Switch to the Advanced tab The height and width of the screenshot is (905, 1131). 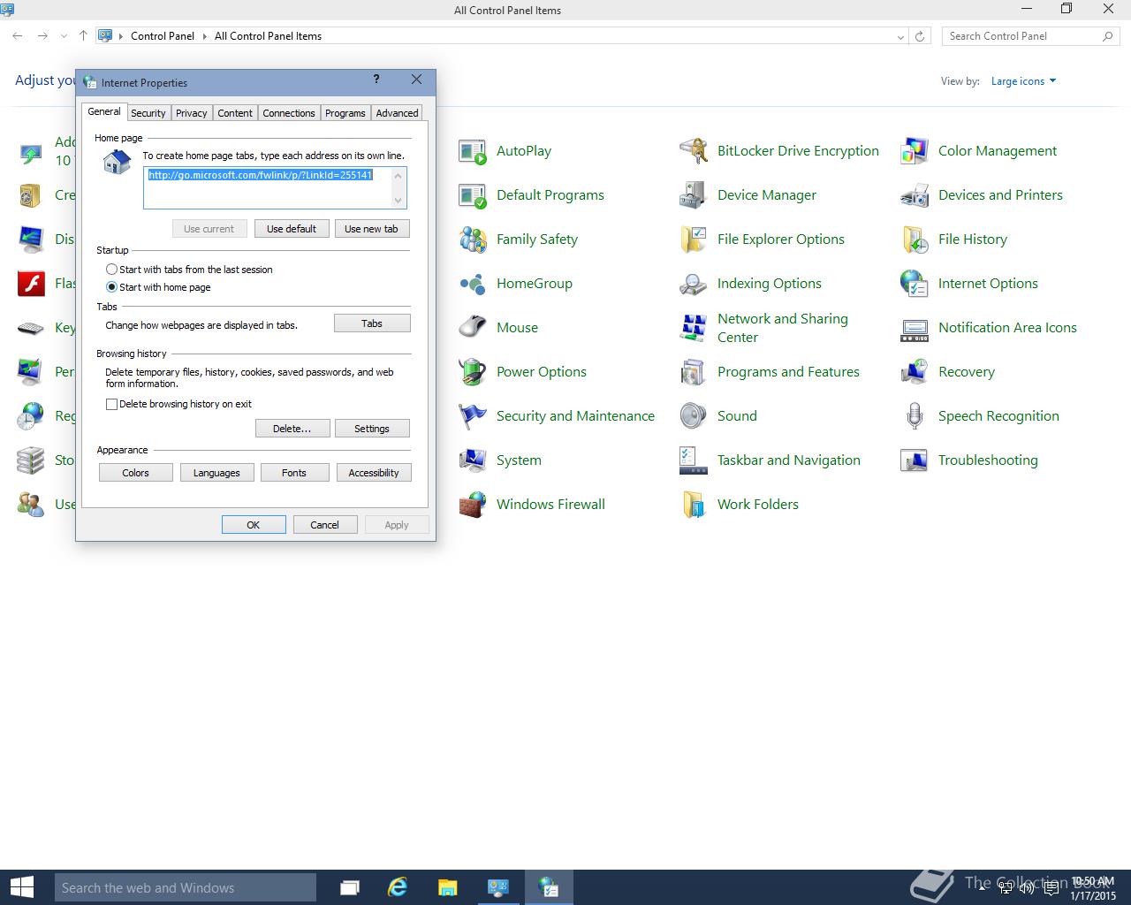click(x=397, y=113)
